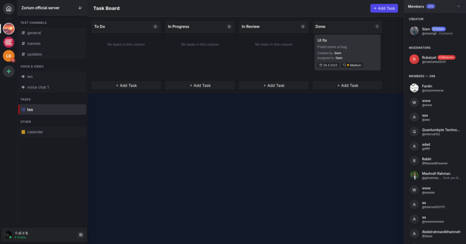The image size is (466, 244).
Task: Open the general text channel
Action: (x=34, y=33)
